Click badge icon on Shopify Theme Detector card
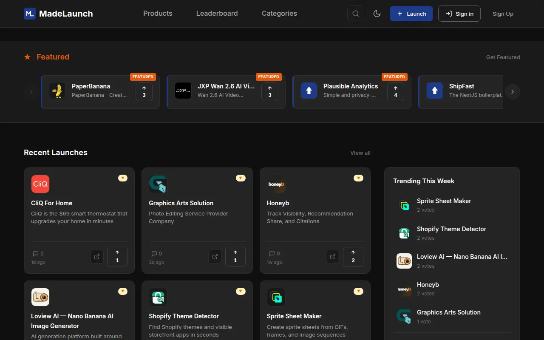The image size is (544, 340). click(x=241, y=291)
